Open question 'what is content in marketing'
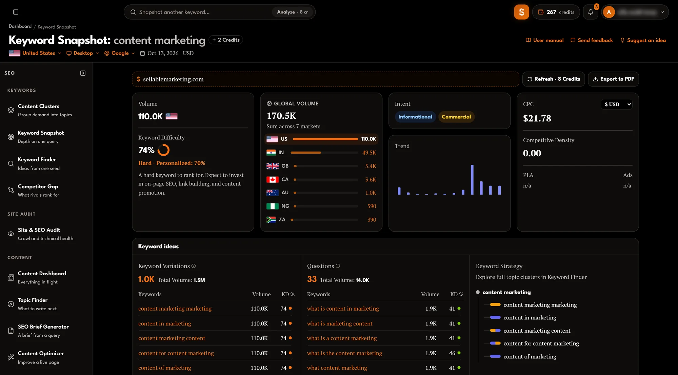This screenshot has width=678, height=375. [343, 309]
